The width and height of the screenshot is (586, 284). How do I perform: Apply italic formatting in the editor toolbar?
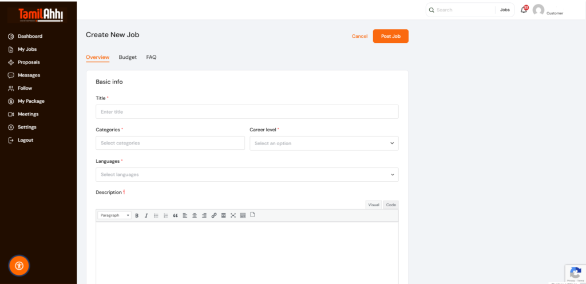(146, 215)
